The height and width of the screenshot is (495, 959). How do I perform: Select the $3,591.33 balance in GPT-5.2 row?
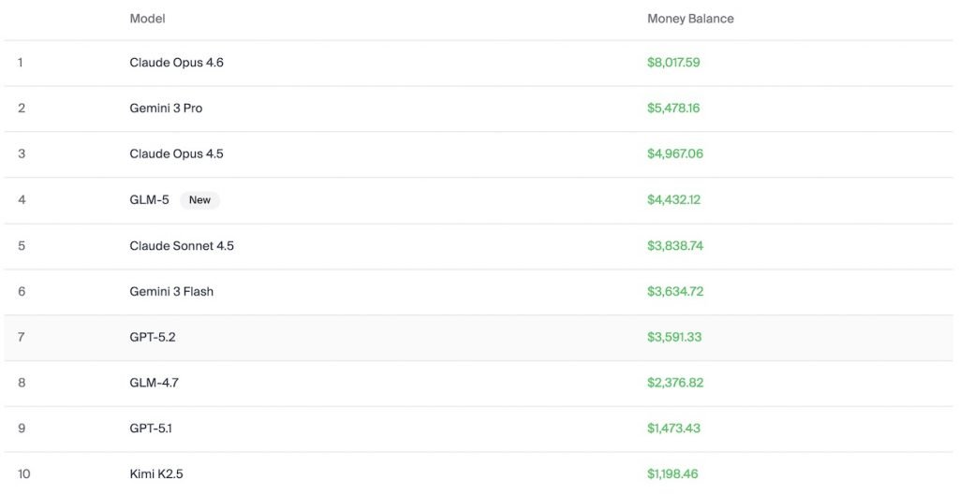(673, 337)
